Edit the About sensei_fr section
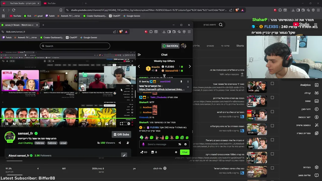Screen dimensions: 322x181 pyautogui.click(x=124, y=155)
